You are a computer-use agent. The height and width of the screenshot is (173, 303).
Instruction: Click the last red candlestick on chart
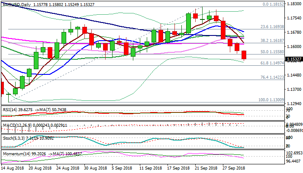tap(244, 55)
